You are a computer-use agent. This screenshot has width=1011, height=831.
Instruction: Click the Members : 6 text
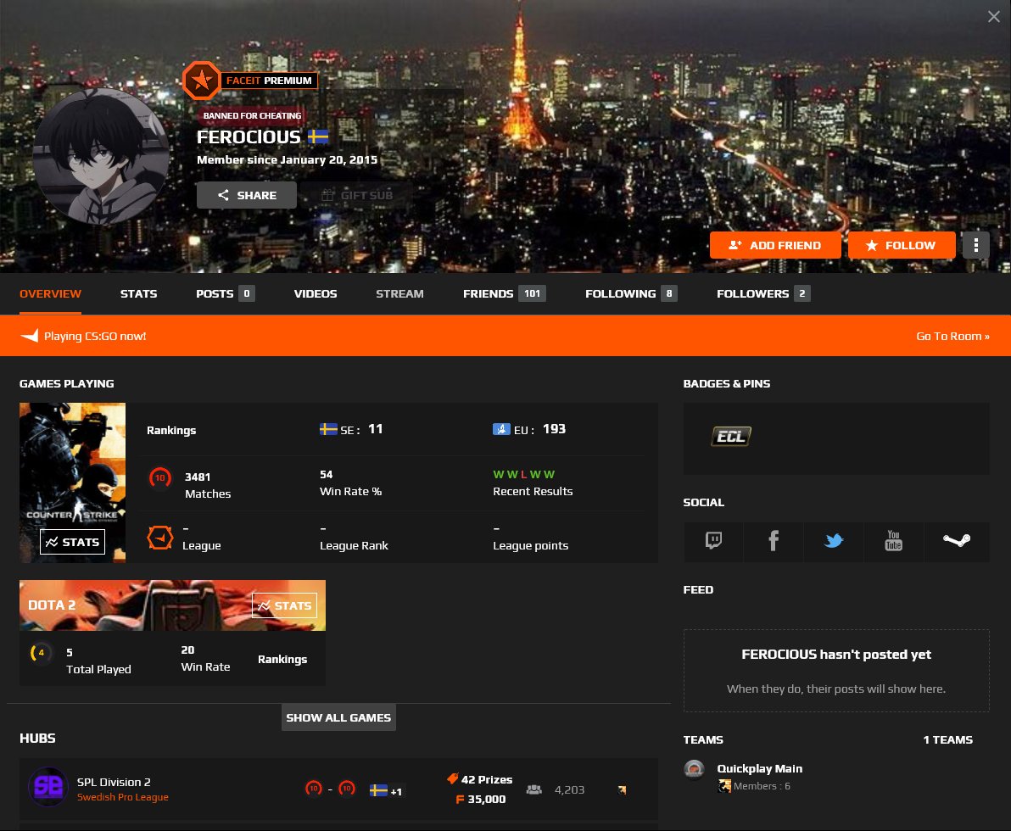(762, 786)
